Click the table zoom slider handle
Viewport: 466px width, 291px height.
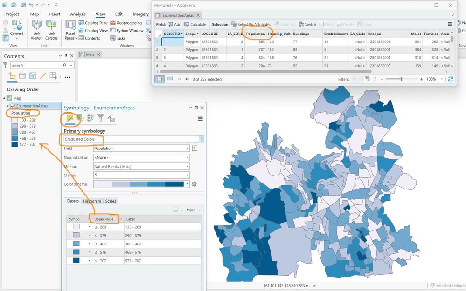402,79
